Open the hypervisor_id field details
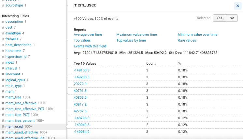The height and width of the screenshot is (139, 243). [x=16, y=57]
